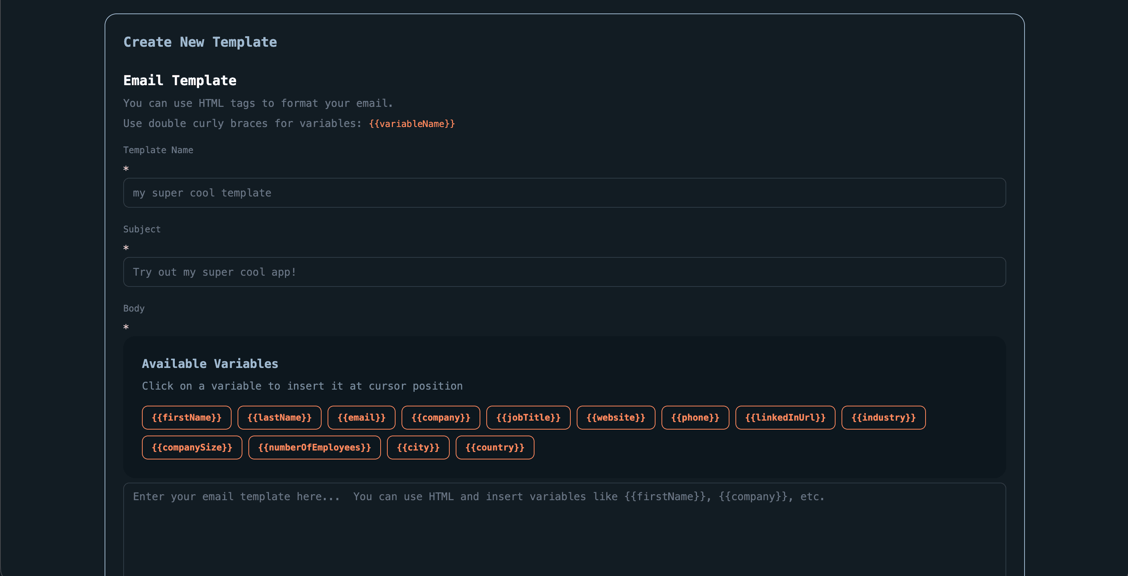Insert the {{numberOfEmployees}} variable

click(x=314, y=447)
